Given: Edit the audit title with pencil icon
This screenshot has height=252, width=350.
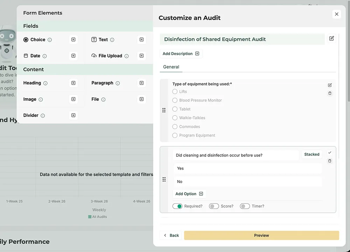Looking at the screenshot, I should click(331, 38).
